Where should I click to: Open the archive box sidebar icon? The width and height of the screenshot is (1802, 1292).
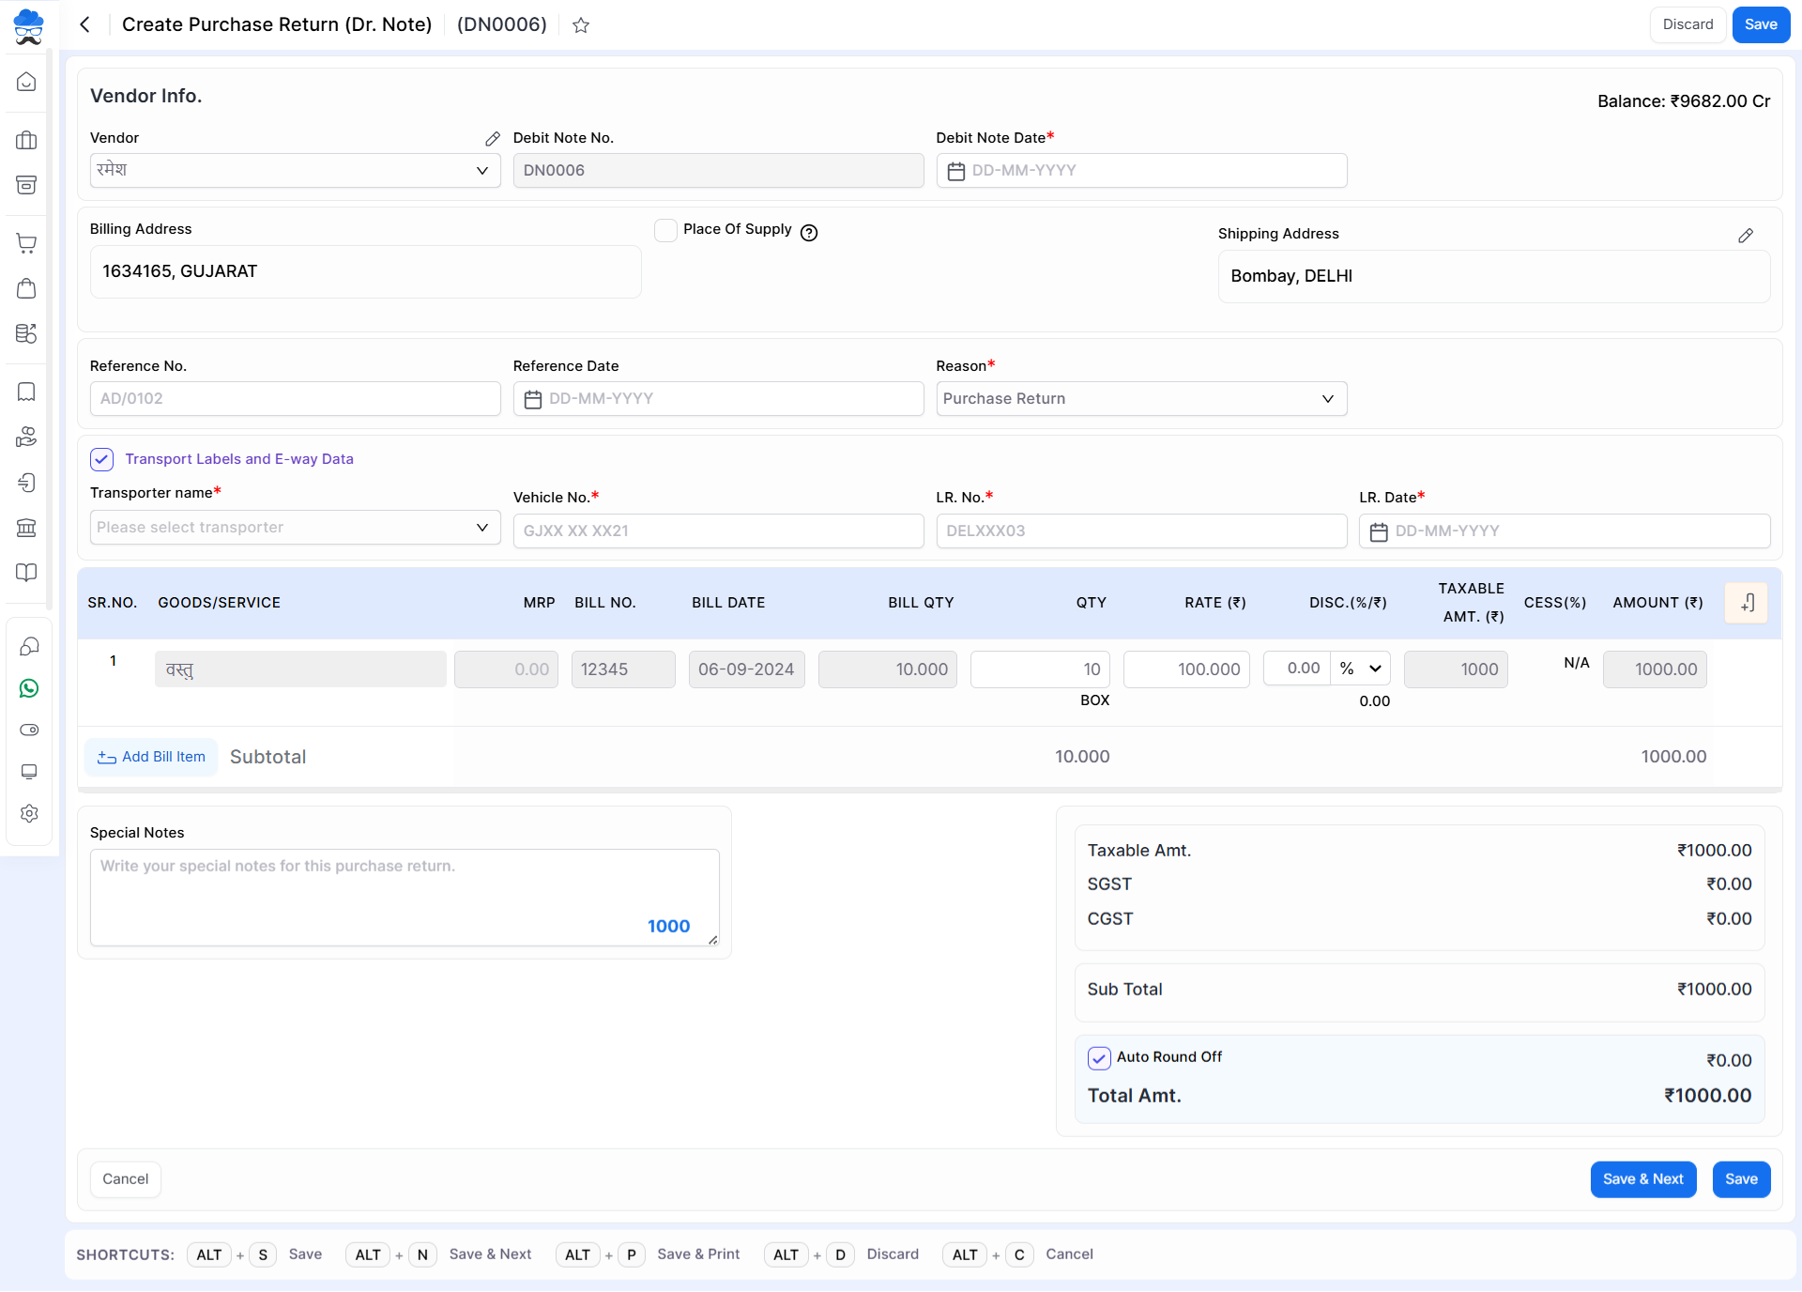[27, 185]
